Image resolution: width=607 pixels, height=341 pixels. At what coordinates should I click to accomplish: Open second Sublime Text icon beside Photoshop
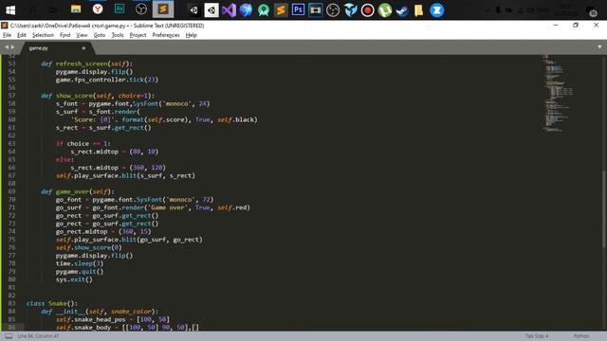coord(281,10)
